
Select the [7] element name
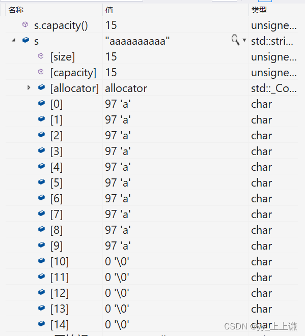tap(57, 215)
